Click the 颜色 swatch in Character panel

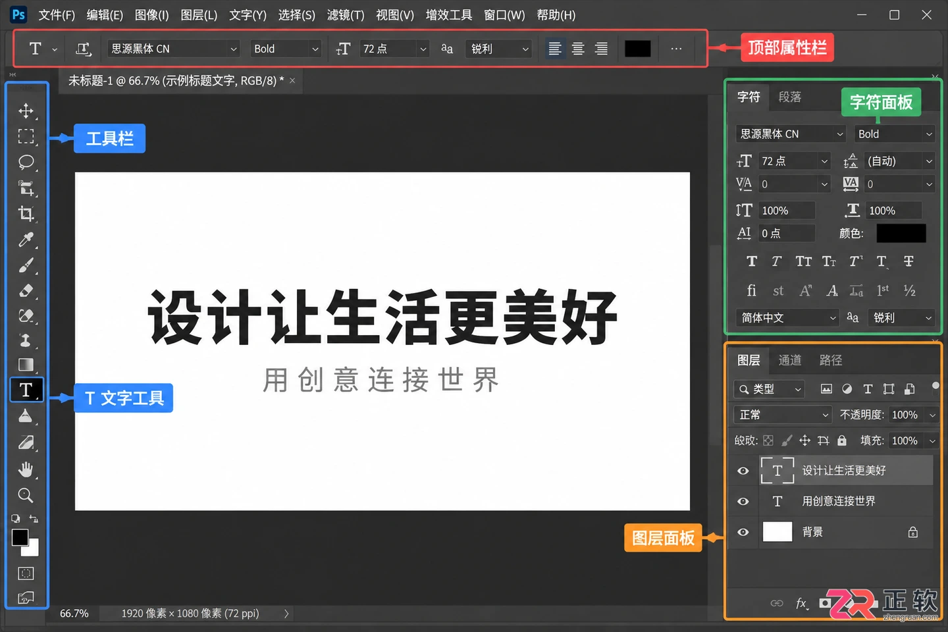pos(901,233)
